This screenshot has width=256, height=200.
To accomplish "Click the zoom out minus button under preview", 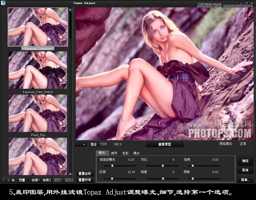I will (78, 144).
